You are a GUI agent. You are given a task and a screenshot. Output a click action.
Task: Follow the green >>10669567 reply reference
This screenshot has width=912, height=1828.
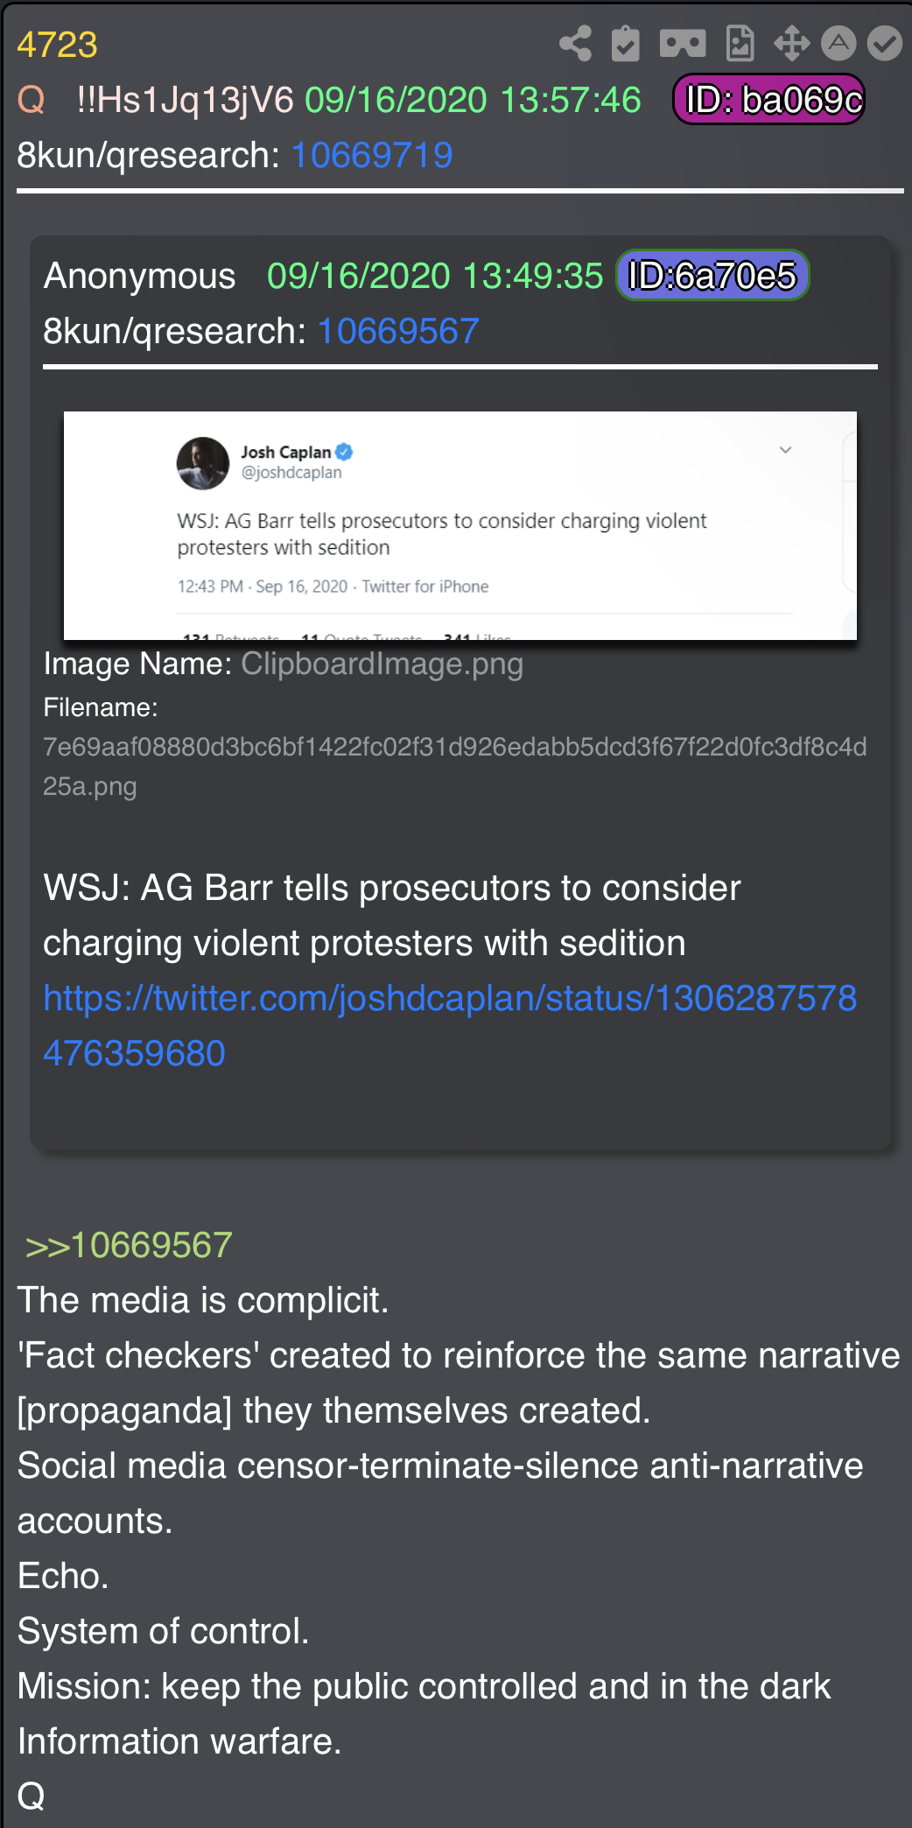coord(129,1245)
